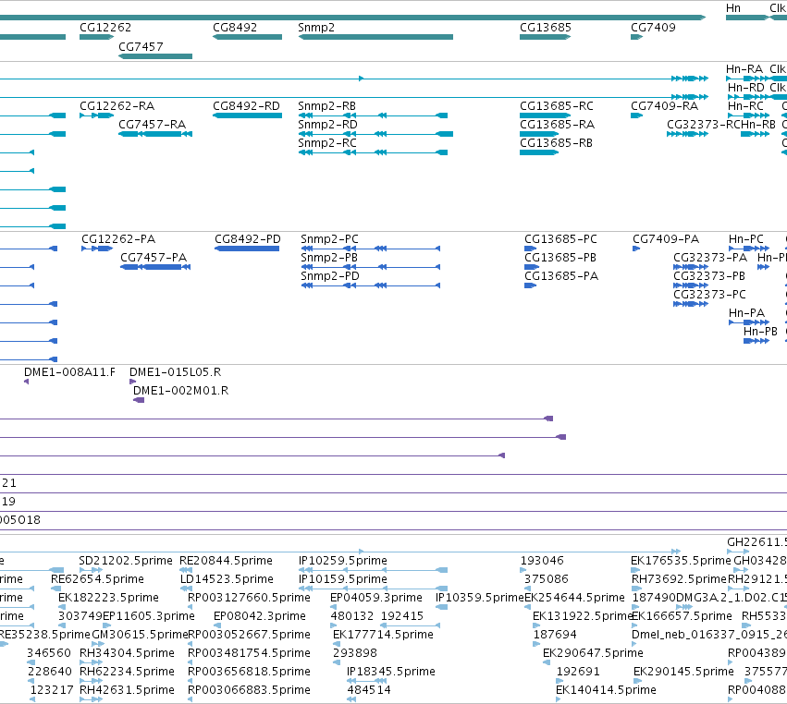Viewport: 787px width, 704px height.
Task: Open transcript label CG12262-RA
Action: pyautogui.click(x=117, y=106)
